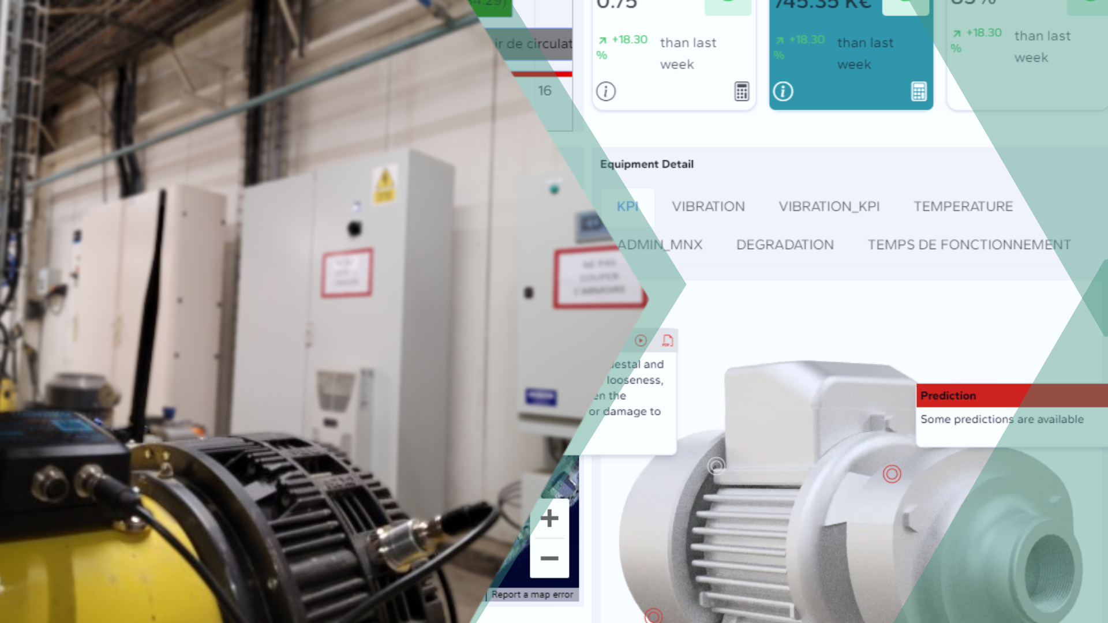This screenshot has height=623, width=1108.
Task: Click the calculator icon on teal KPI card
Action: pos(919,91)
